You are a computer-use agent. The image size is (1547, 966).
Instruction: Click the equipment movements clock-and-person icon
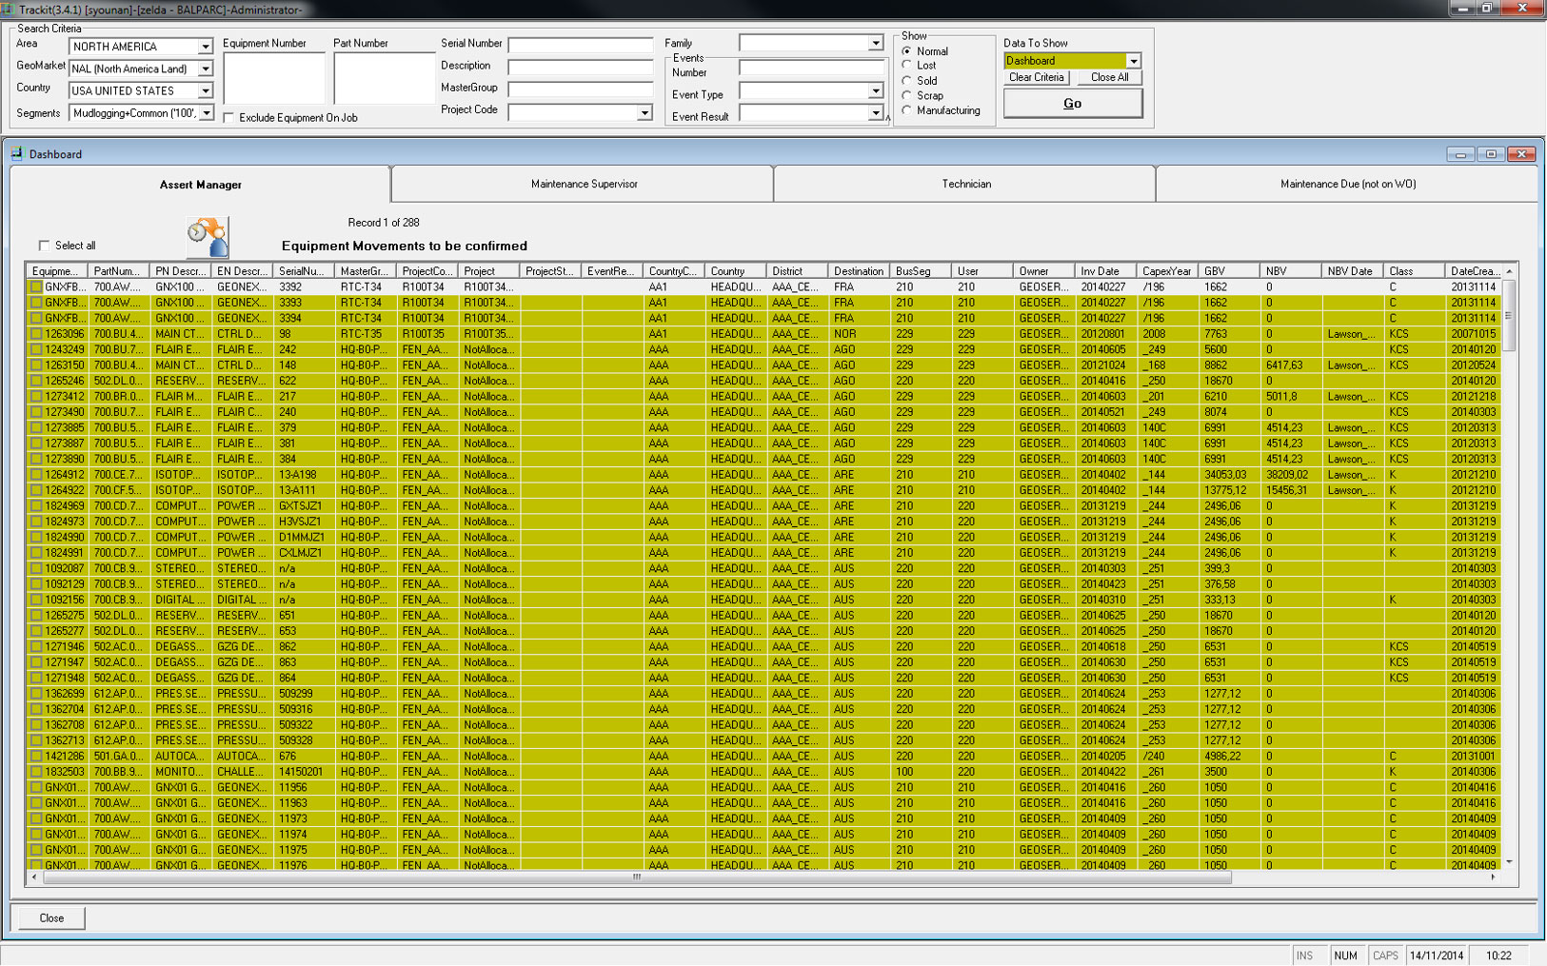(208, 237)
